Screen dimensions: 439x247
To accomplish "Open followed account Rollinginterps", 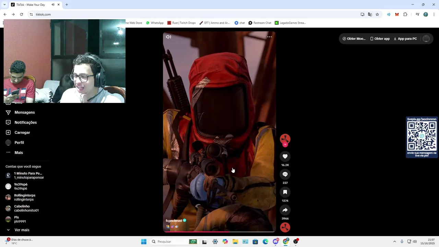I will pyautogui.click(x=25, y=197).
